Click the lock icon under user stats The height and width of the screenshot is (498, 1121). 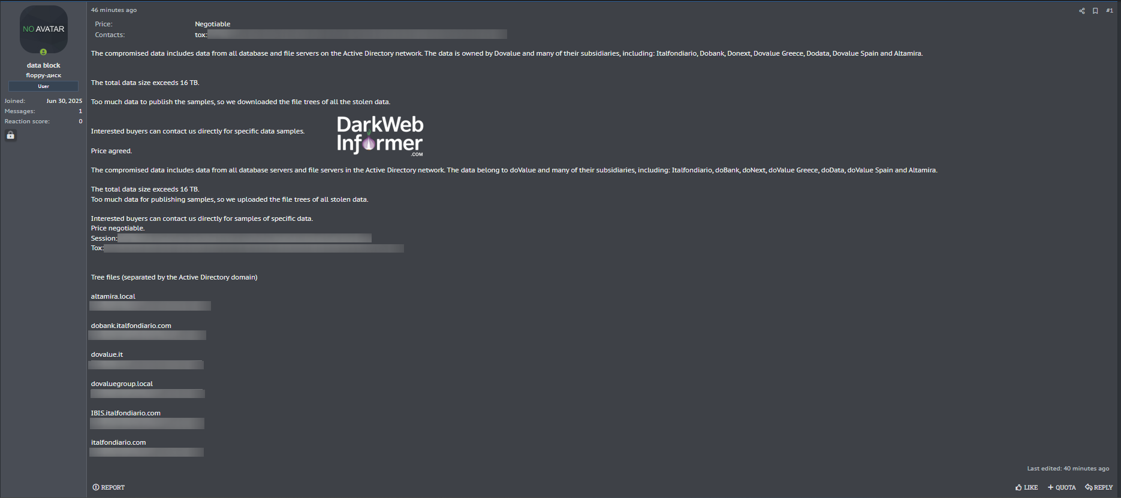point(11,135)
